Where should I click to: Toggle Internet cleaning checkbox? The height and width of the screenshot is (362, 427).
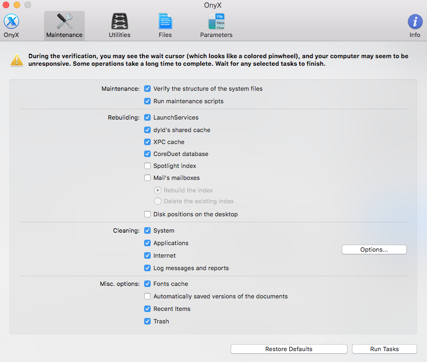pos(147,255)
